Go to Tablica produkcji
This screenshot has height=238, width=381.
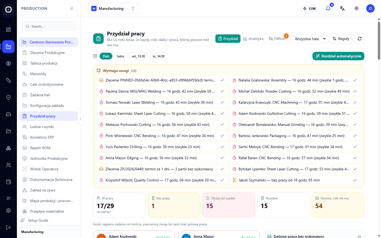coord(48,63)
